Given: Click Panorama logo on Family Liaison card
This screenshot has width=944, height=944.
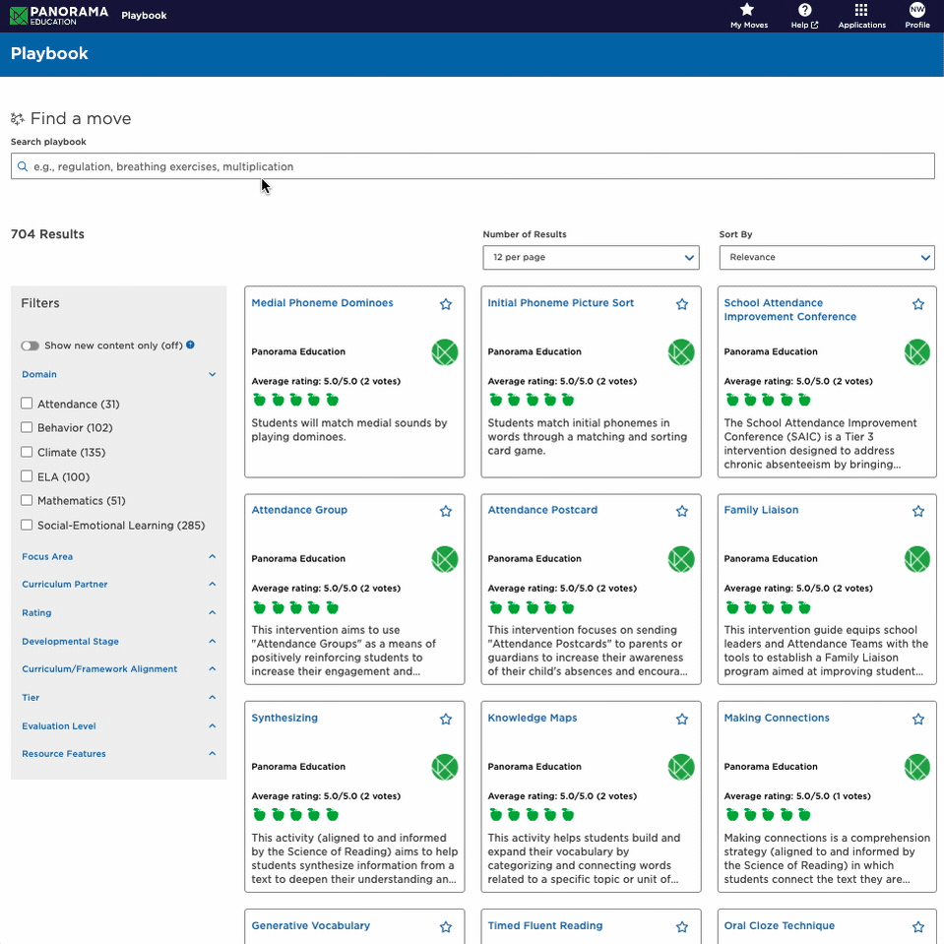Looking at the screenshot, I should coord(916,559).
